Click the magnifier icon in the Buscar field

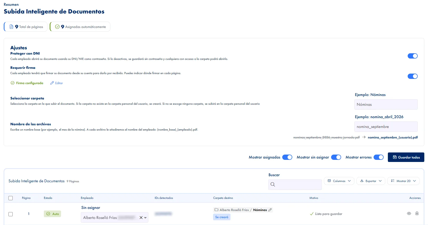273,185
